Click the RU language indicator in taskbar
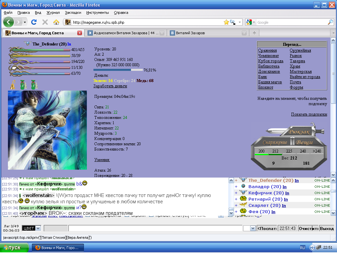This screenshot has width=337, height=253. (303, 248)
